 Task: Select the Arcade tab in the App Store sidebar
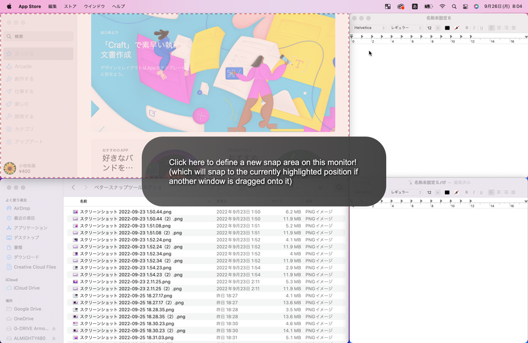[39, 67]
